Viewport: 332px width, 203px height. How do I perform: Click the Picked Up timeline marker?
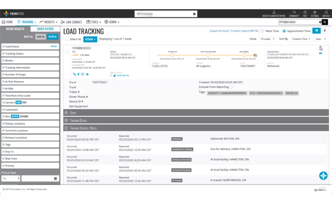pyautogui.click(x=173, y=55)
